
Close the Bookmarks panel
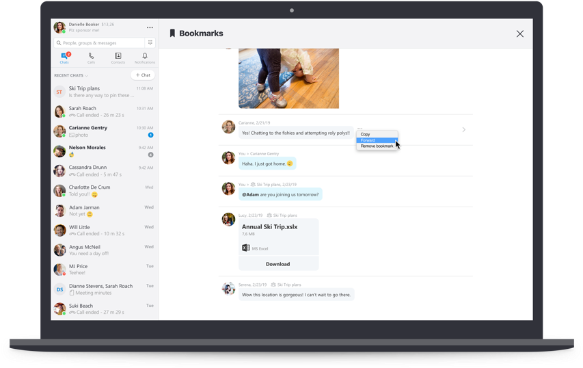[x=519, y=34]
